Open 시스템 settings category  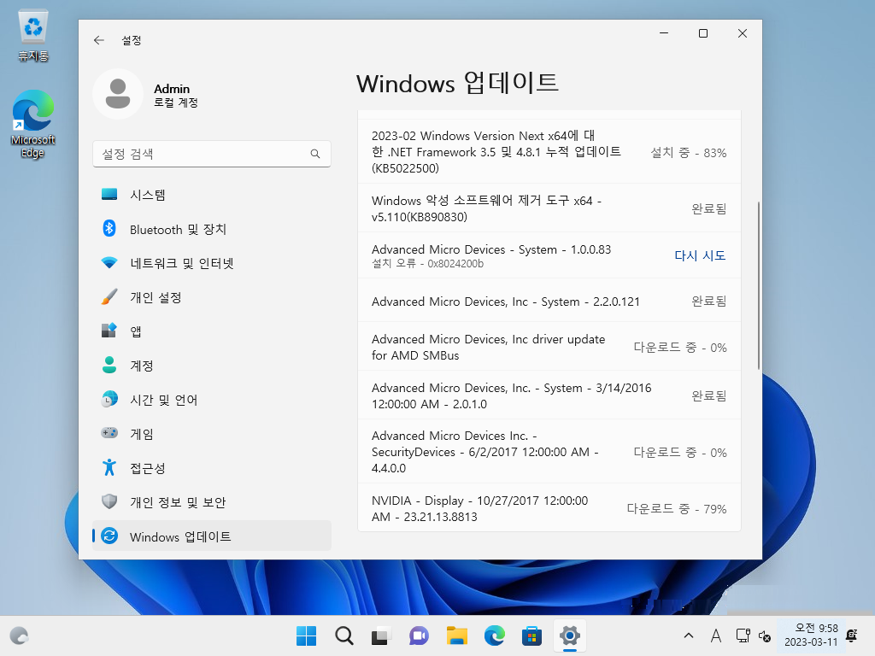tap(212, 195)
